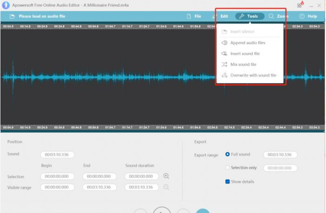Click the Zoom magnifier icon
This screenshot has width=326, height=213.
click(271, 16)
